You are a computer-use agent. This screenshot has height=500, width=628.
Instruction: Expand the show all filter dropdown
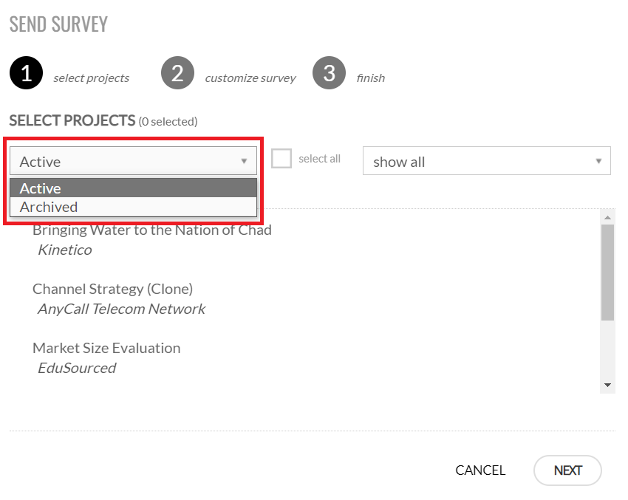pos(487,161)
